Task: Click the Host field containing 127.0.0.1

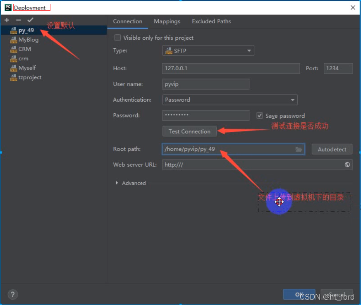Action: [x=231, y=68]
